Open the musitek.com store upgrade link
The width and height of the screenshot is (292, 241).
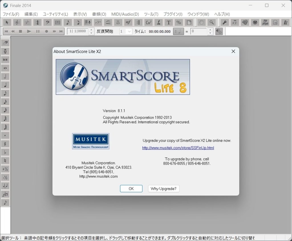178,148
